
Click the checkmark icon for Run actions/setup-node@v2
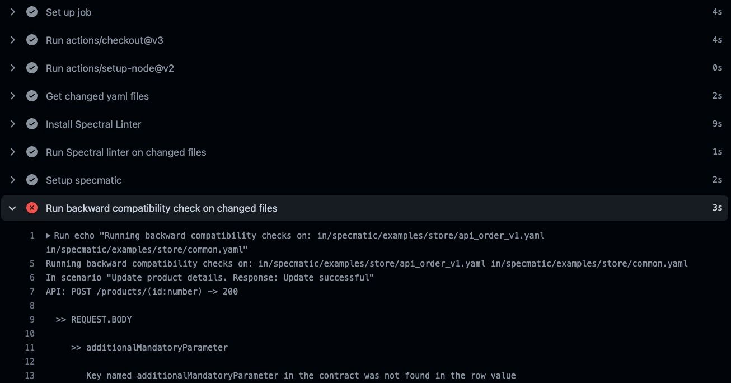point(32,68)
